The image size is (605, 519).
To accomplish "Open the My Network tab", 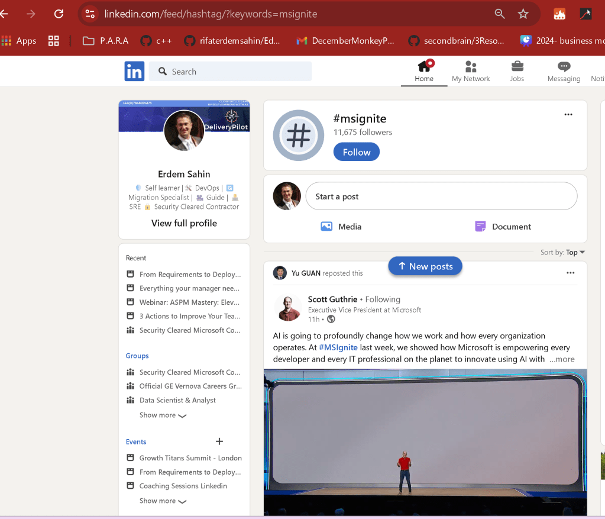I will click(x=471, y=72).
